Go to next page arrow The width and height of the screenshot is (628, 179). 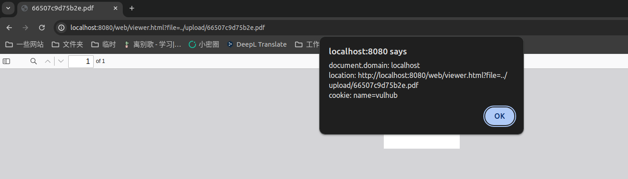click(61, 61)
